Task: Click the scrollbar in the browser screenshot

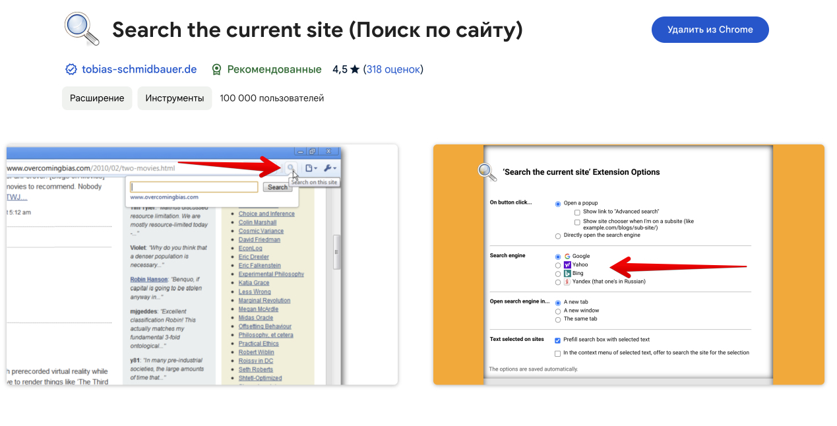Action: (x=336, y=253)
